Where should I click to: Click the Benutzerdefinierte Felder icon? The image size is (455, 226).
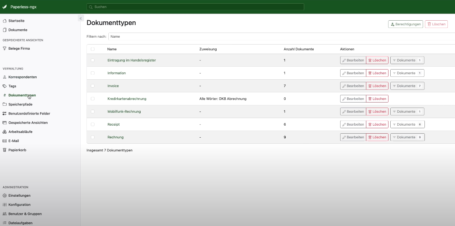tap(5, 113)
